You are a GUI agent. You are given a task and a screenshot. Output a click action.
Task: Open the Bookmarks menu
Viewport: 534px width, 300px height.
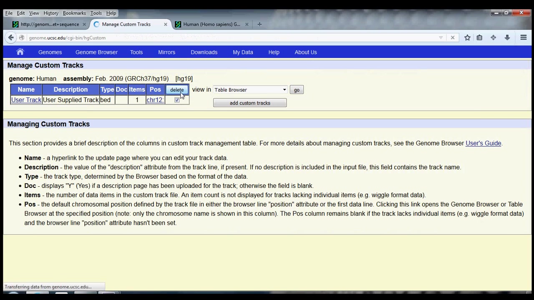(74, 13)
